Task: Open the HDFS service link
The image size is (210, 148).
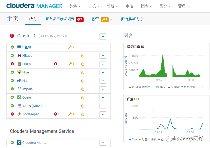Action: (x=27, y=64)
